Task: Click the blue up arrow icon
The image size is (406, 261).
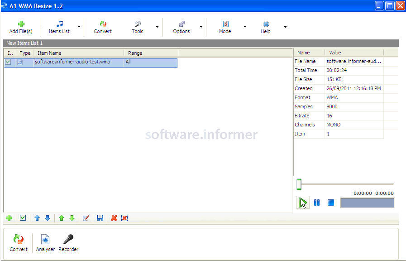Action: click(x=37, y=218)
